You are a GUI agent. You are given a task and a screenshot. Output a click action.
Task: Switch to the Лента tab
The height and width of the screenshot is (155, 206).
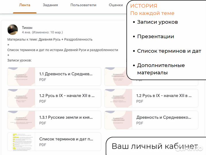pyautogui.click(x=25, y=5)
